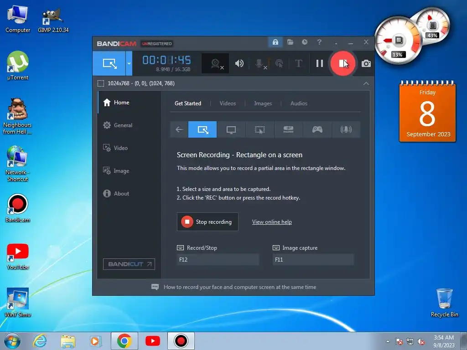
Task: Click the lock icon in the Bandicam title bar
Action: click(275, 42)
